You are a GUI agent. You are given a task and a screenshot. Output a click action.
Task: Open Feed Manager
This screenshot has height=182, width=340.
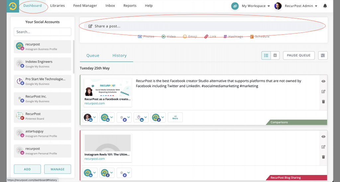pos(85,6)
